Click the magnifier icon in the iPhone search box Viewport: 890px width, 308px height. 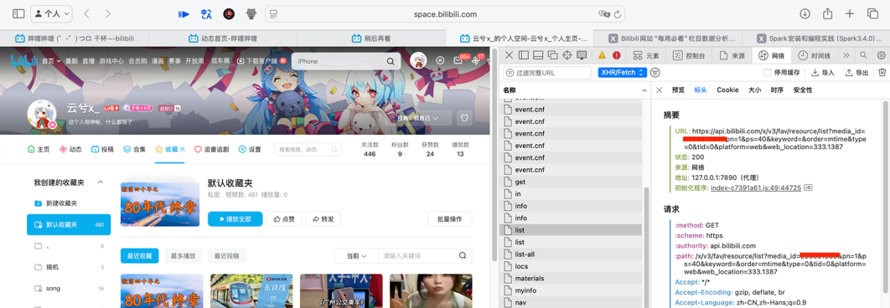click(390, 61)
